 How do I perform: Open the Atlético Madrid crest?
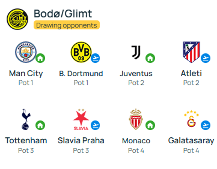191,52
